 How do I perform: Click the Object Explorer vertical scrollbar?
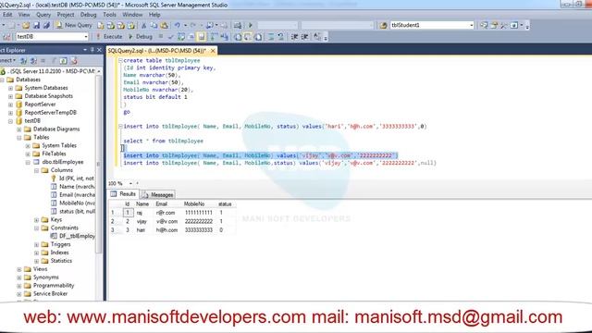pyautogui.click(x=99, y=165)
